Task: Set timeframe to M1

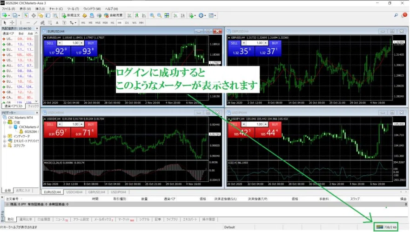Action: coord(83,23)
